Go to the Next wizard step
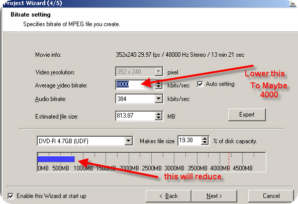298x204 pixels. coord(214,196)
